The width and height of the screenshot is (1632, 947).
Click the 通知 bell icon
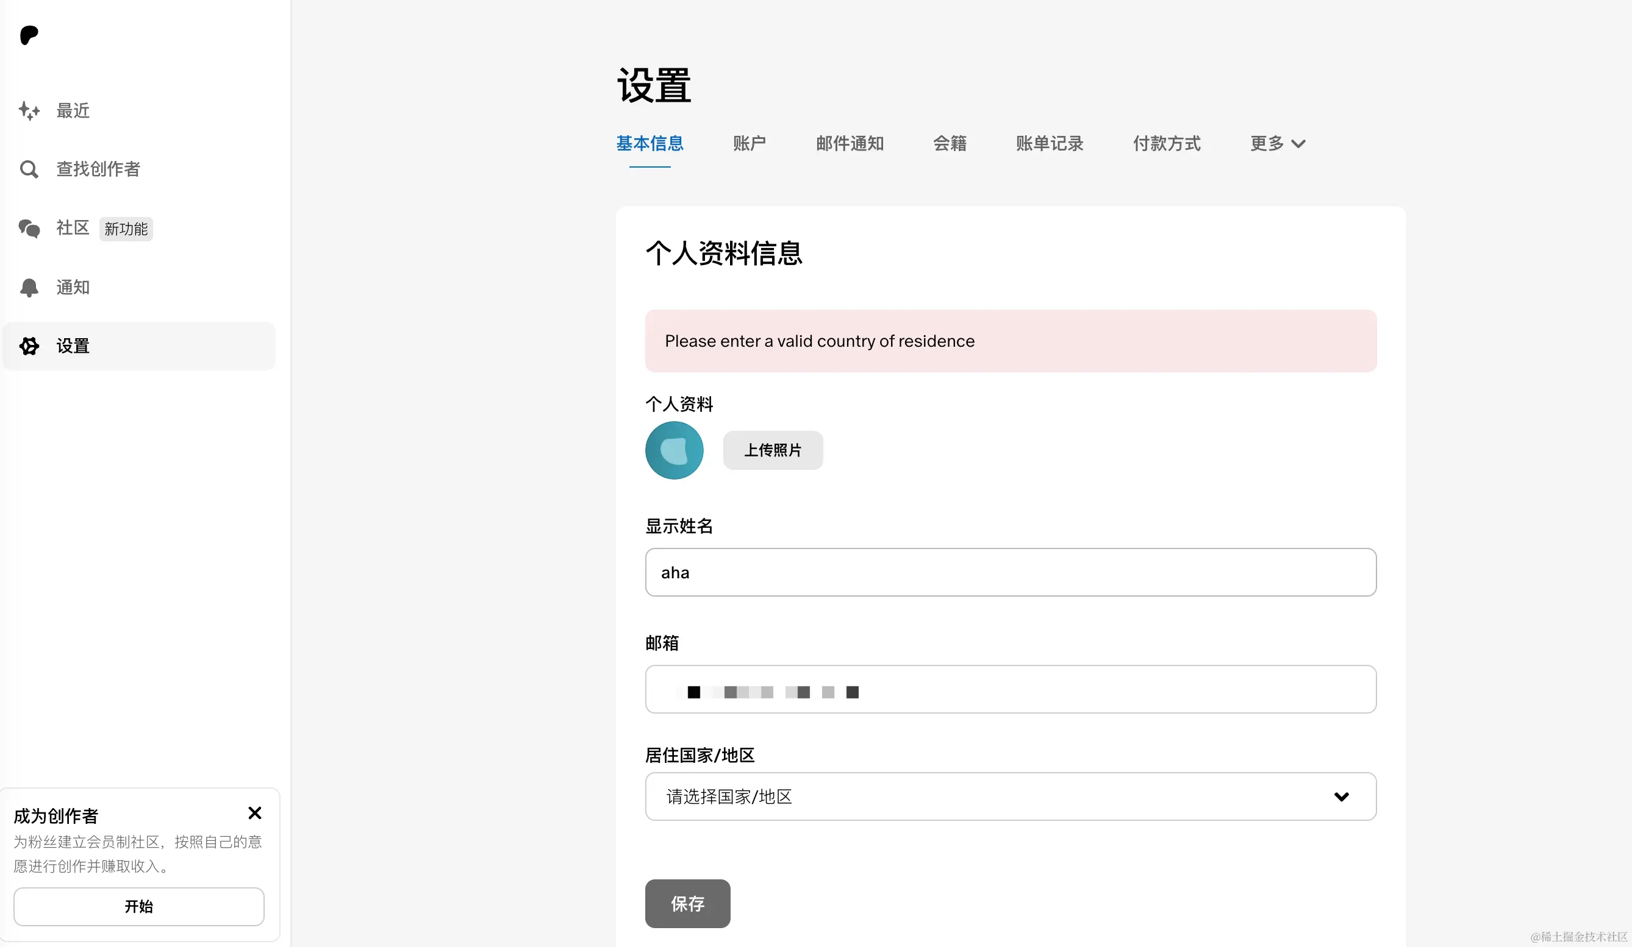coord(29,288)
